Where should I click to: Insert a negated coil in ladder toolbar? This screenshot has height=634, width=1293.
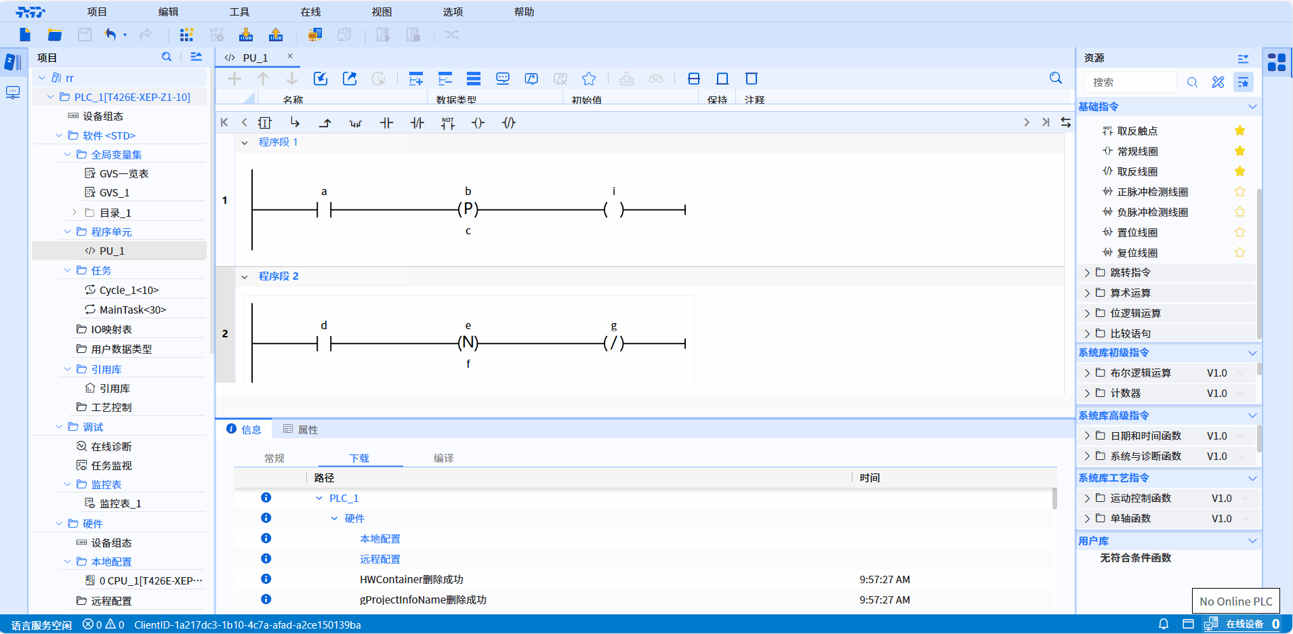[509, 123]
